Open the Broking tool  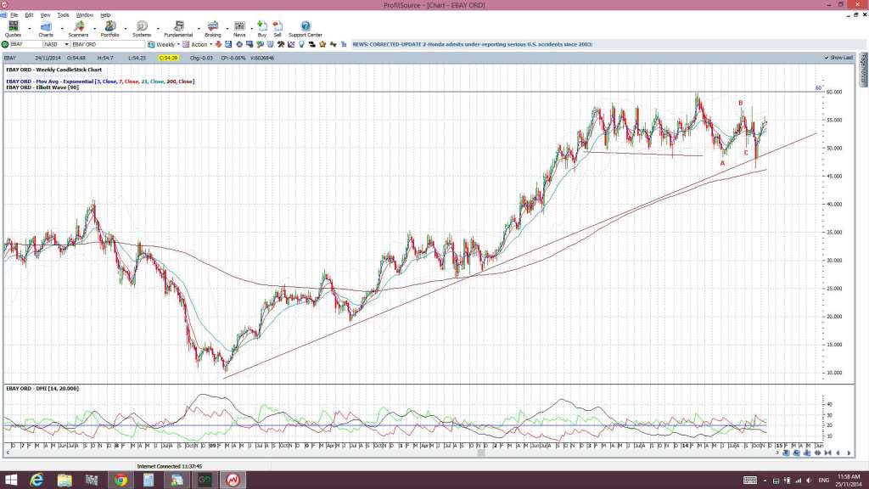(213, 29)
